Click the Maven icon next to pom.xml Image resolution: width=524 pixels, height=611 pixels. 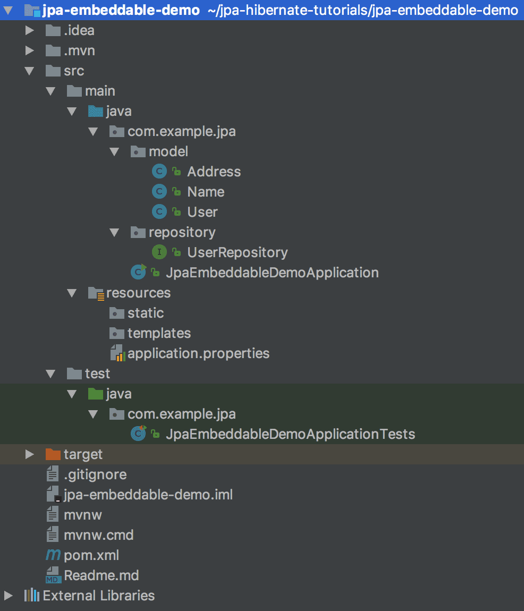tap(52, 555)
